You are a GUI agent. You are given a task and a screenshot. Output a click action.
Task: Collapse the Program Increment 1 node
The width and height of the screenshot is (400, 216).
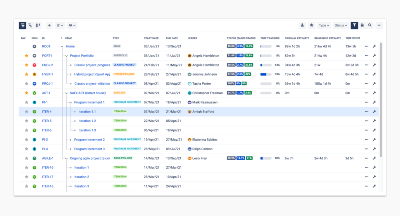(70, 102)
